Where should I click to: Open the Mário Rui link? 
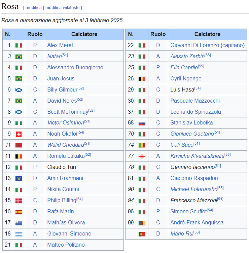182,234
